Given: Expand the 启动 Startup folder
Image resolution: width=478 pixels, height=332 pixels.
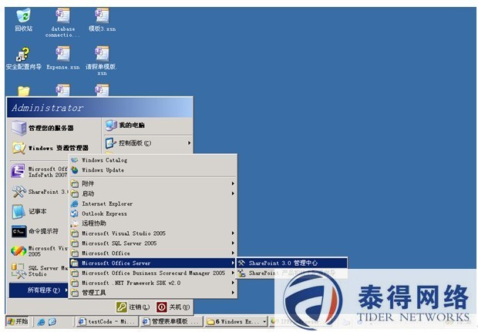Looking at the screenshot, I should pos(153,193).
